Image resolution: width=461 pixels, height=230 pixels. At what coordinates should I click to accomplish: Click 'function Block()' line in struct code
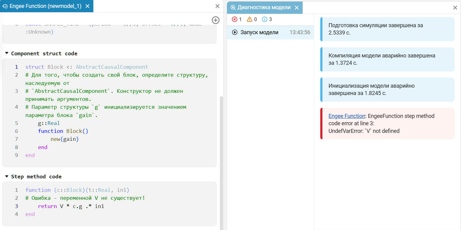click(x=63, y=131)
